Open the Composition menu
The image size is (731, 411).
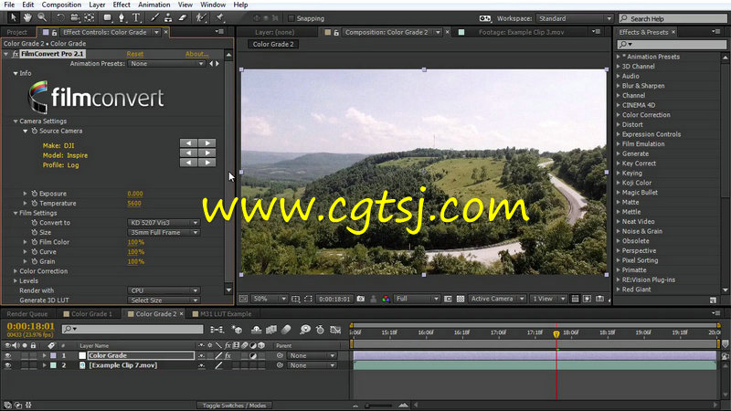(61, 5)
